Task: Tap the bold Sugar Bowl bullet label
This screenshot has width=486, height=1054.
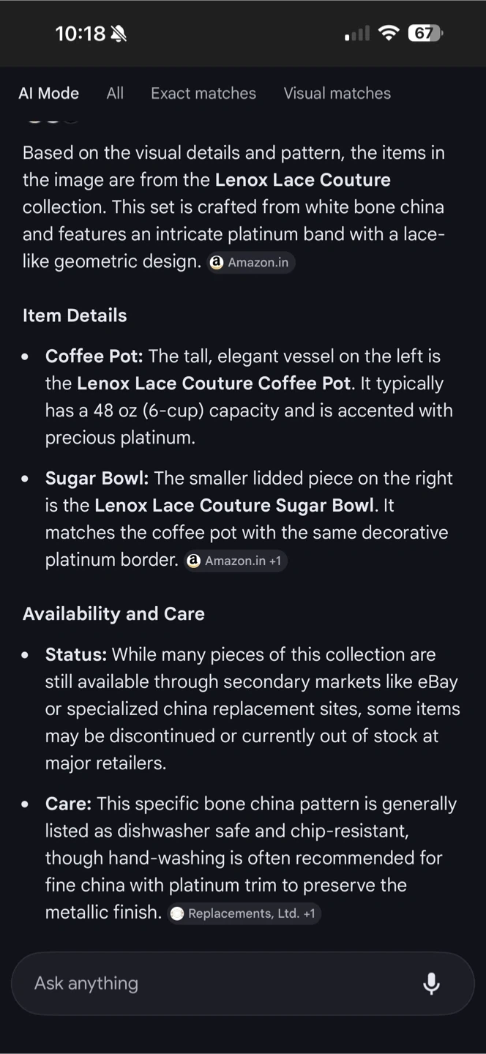Action: [97, 479]
